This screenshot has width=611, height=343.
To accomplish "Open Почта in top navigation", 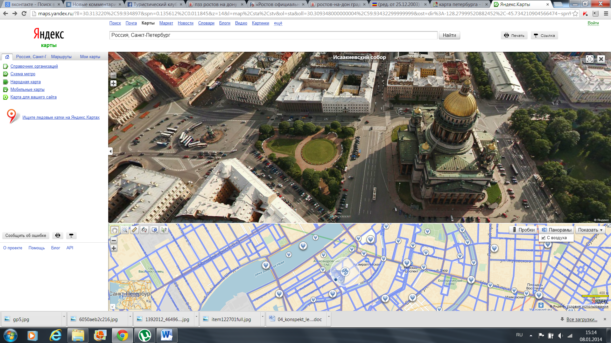I will (131, 23).
